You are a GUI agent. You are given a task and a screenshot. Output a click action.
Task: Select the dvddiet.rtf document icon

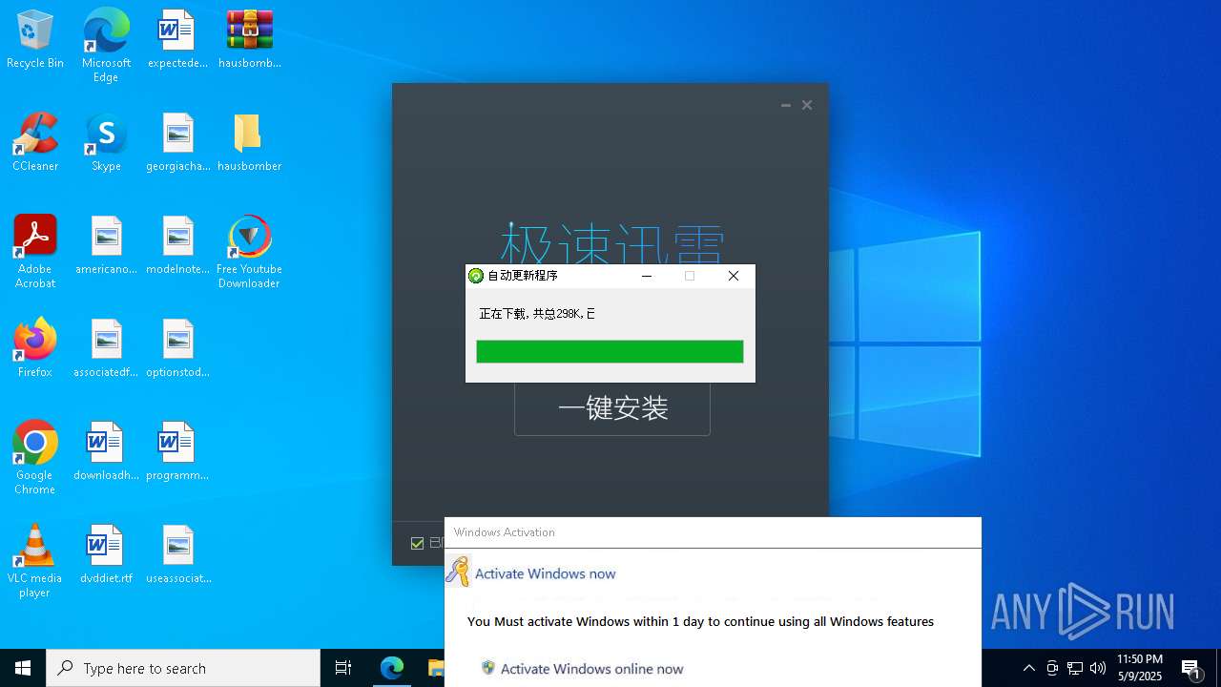pos(106,555)
